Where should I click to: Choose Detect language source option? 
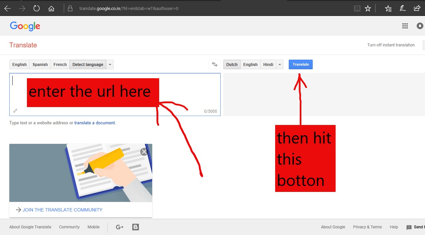pyautogui.click(x=88, y=64)
